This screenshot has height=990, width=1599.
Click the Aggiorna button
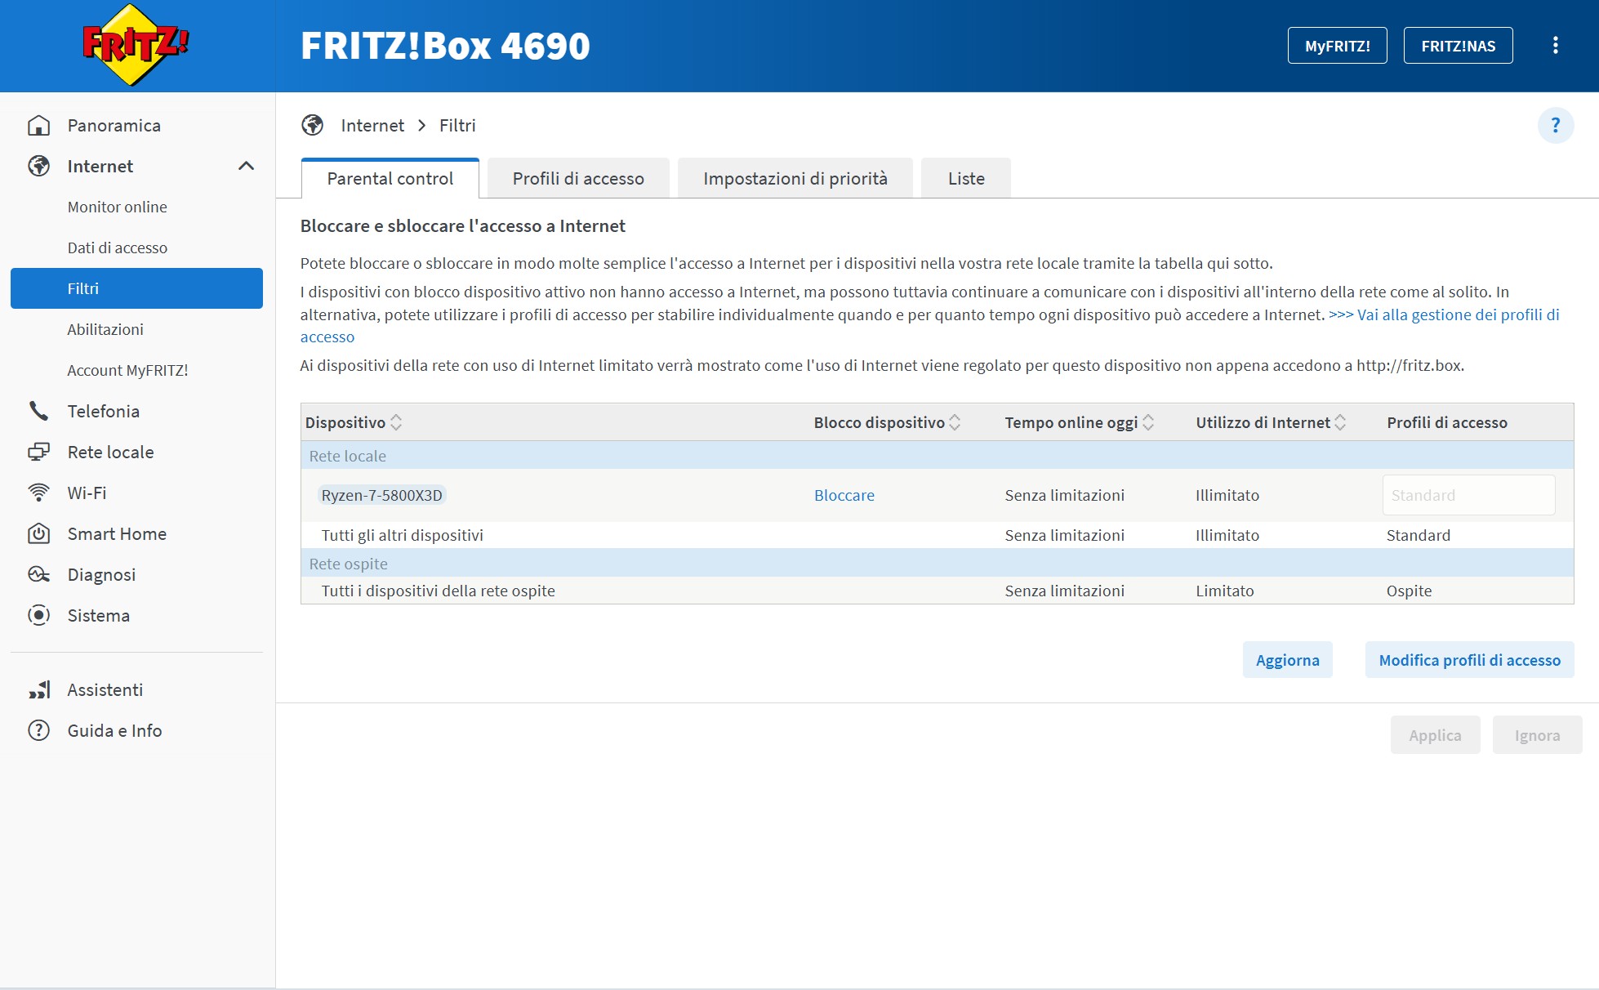[1287, 660]
